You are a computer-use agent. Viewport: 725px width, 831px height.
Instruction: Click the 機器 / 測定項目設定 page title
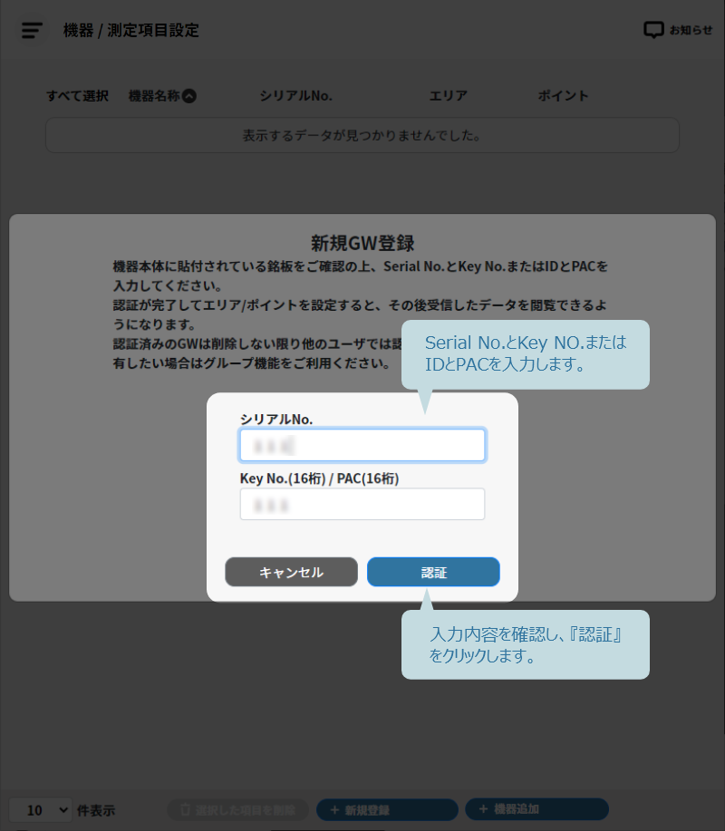pos(130,30)
